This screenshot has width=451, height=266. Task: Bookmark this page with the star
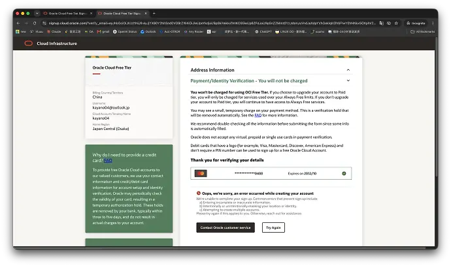(x=396, y=23)
